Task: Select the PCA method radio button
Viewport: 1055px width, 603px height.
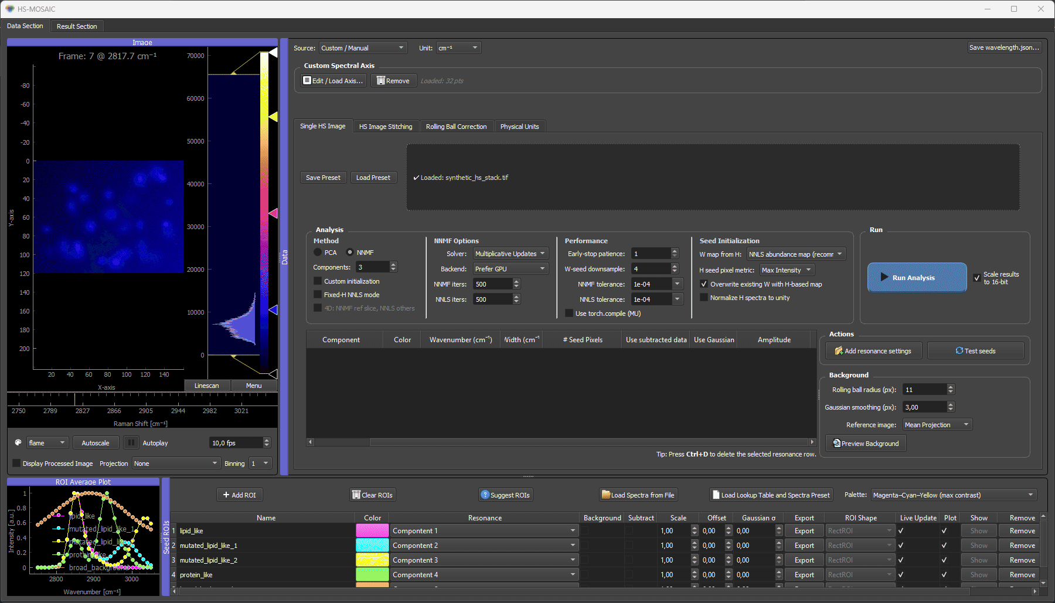Action: [x=318, y=253]
